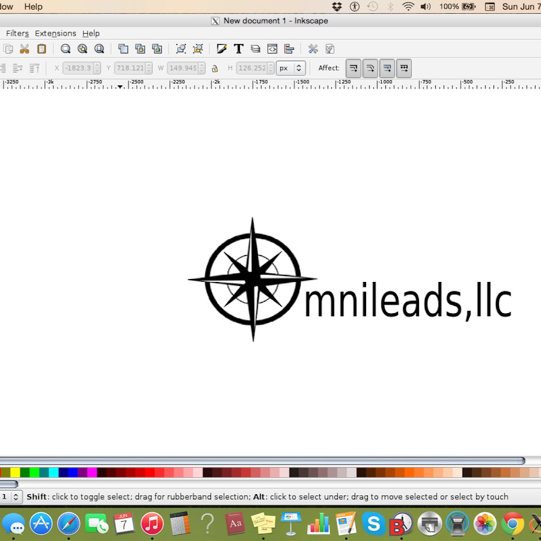Click the Cut scissors icon

point(25,49)
